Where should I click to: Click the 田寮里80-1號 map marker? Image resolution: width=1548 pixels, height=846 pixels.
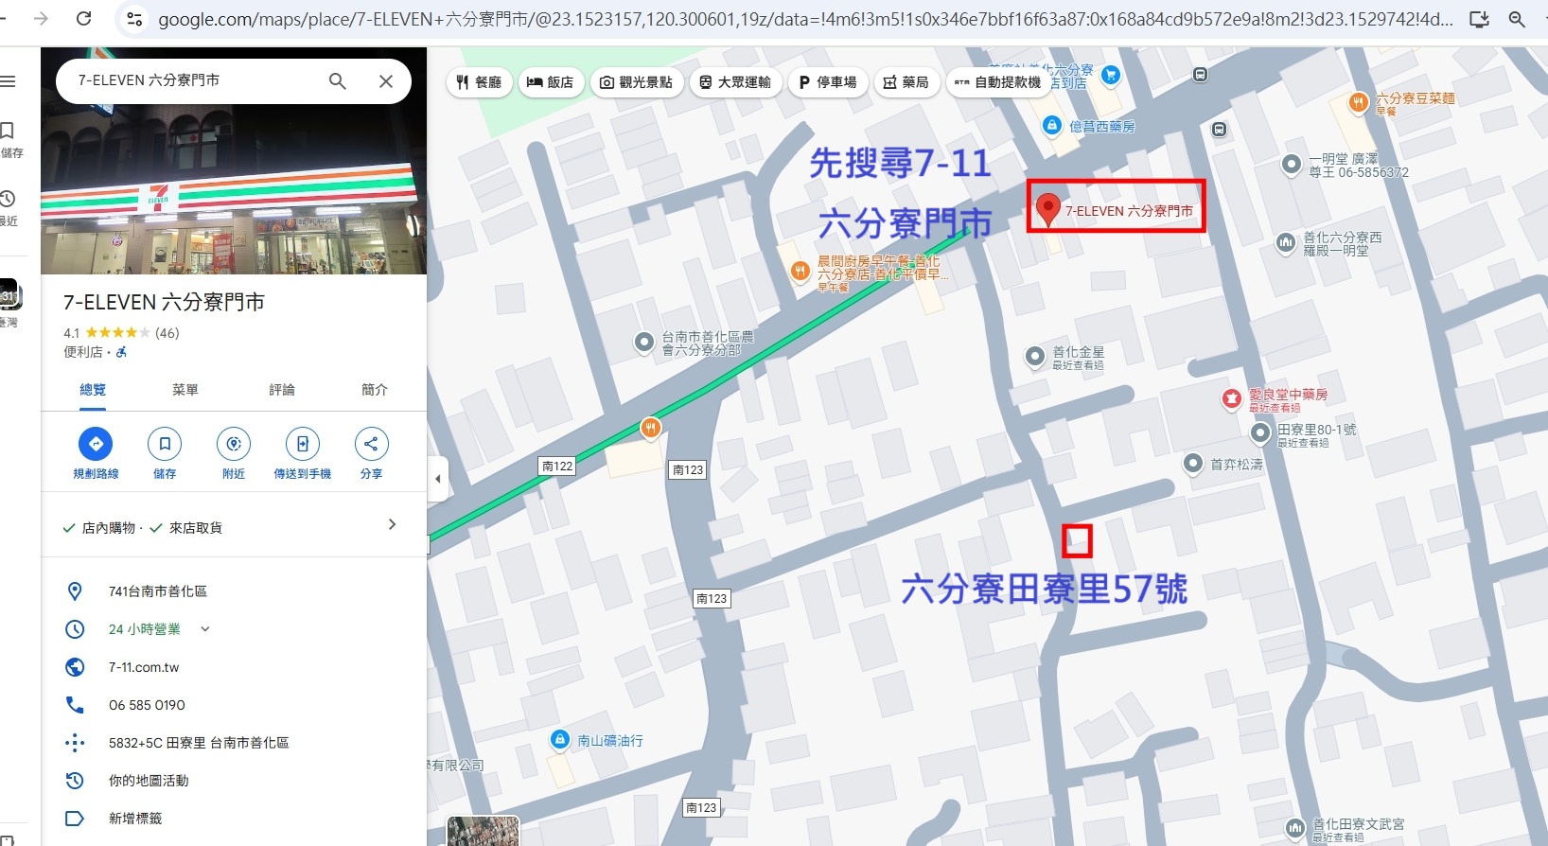(x=1260, y=433)
